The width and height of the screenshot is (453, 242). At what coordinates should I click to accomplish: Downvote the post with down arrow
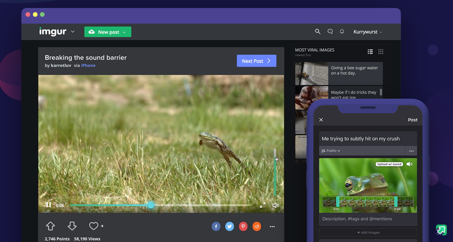72,226
